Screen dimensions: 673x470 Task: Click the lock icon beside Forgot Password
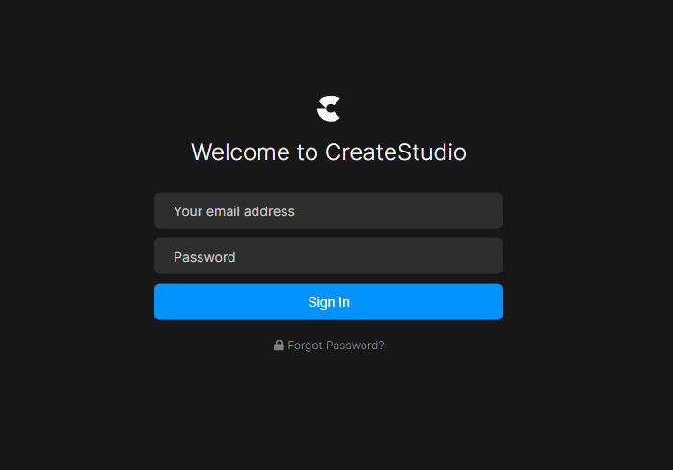tap(279, 346)
